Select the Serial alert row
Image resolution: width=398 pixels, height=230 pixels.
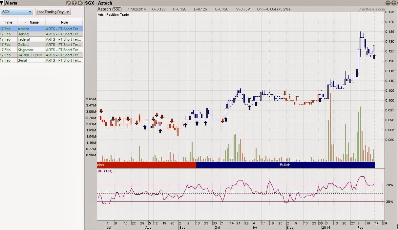click(41, 60)
